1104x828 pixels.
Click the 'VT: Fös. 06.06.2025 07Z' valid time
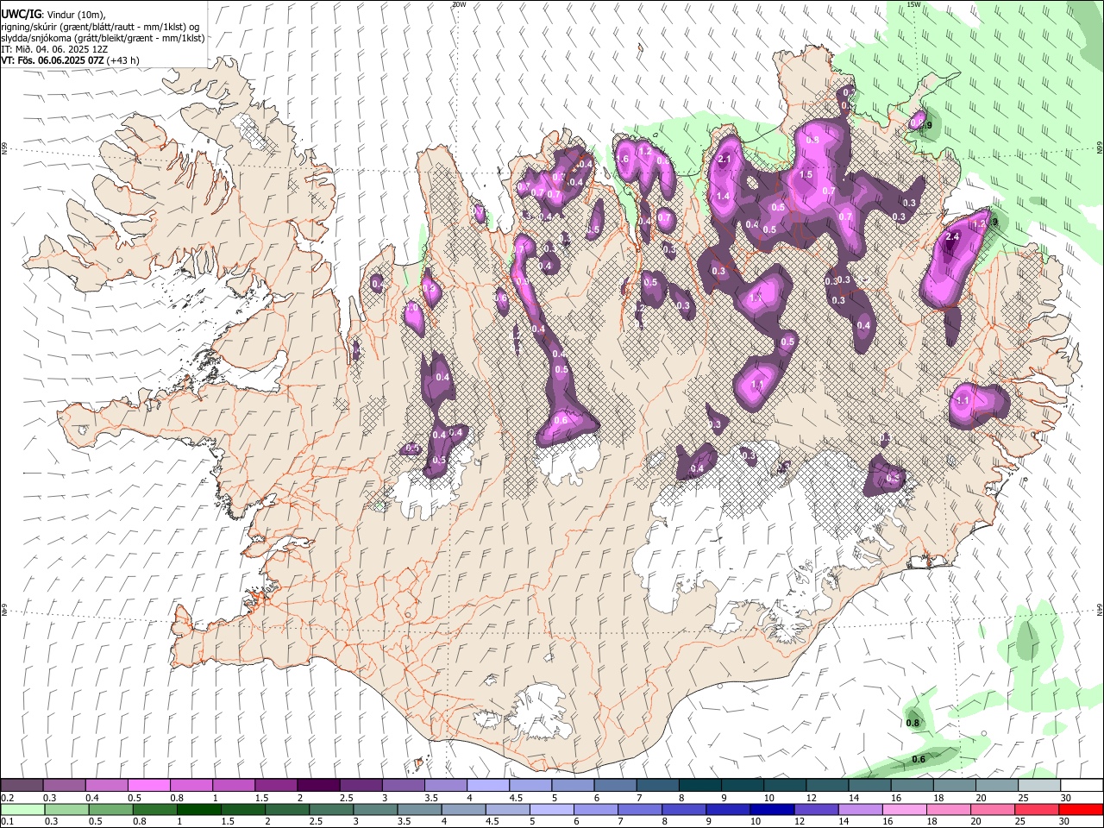click(x=53, y=60)
